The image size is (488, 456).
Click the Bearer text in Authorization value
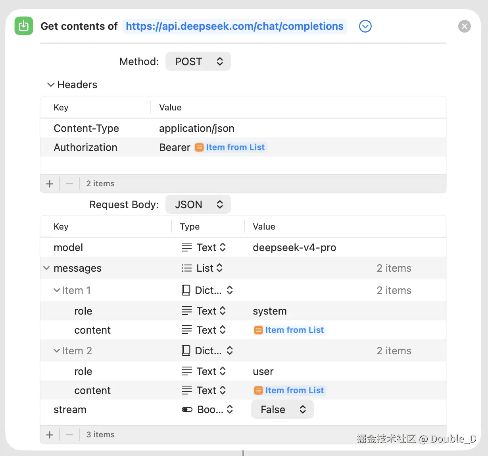175,147
